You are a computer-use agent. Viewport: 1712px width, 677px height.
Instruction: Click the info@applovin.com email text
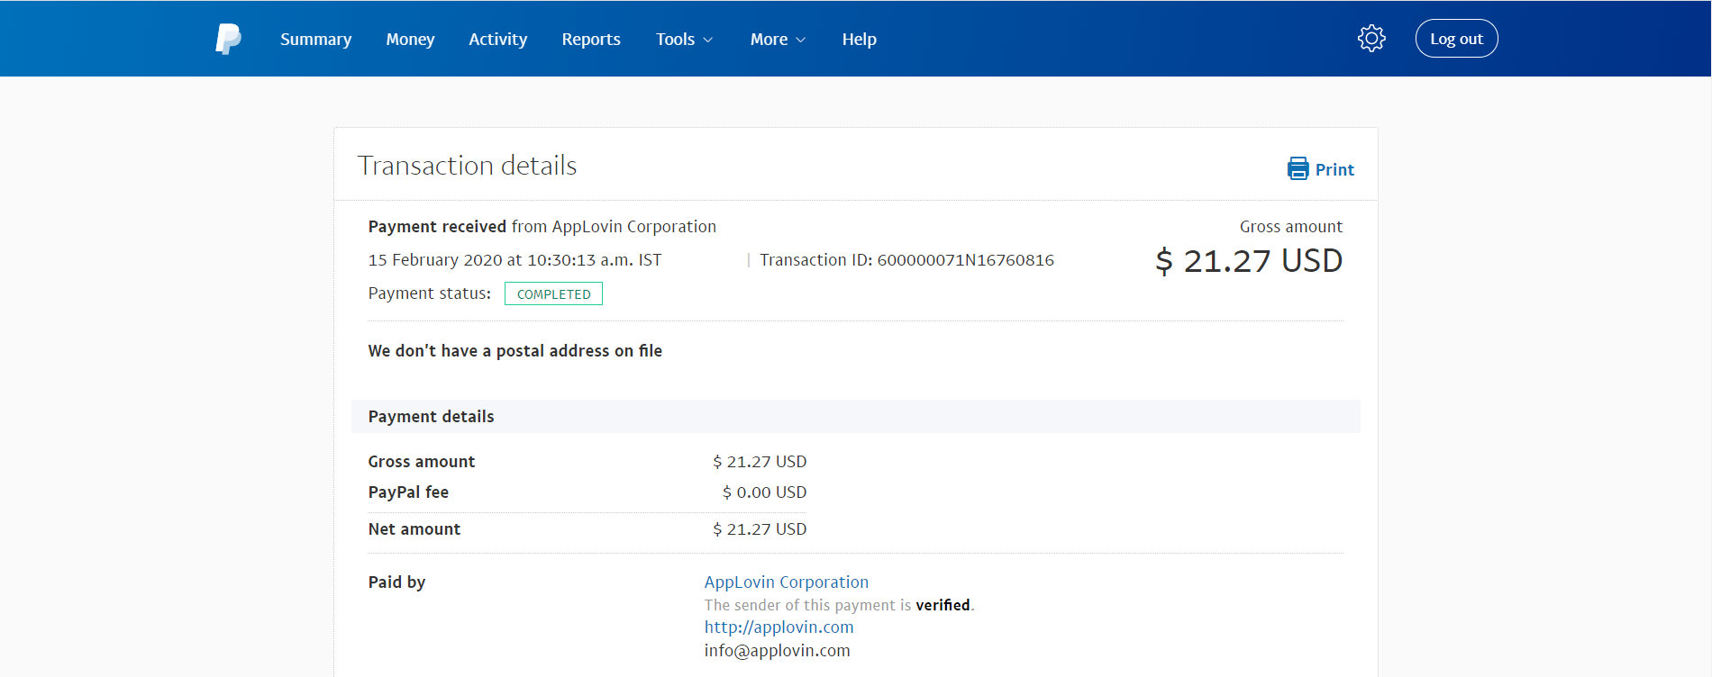pyautogui.click(x=777, y=651)
